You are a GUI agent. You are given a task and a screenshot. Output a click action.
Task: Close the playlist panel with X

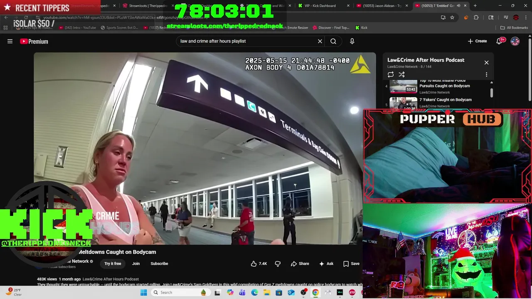[486, 63]
